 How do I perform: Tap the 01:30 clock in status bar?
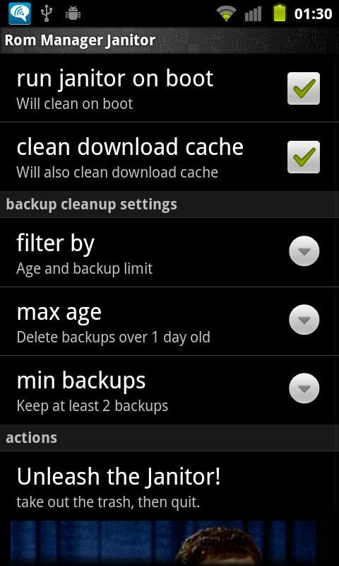[313, 14]
